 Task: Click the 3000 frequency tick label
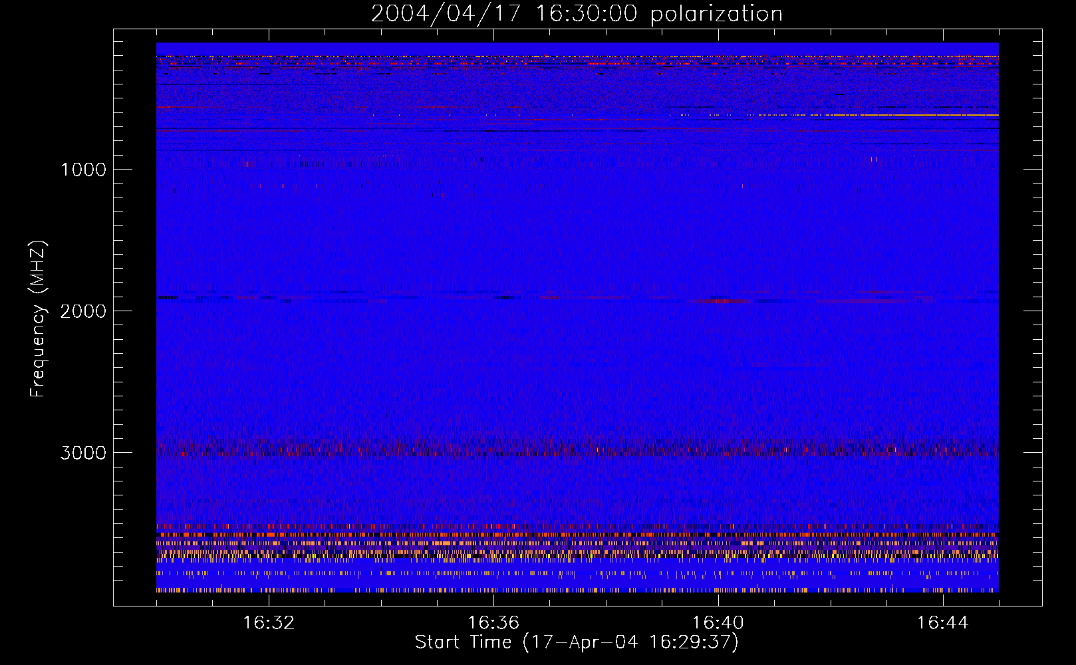[x=83, y=453]
